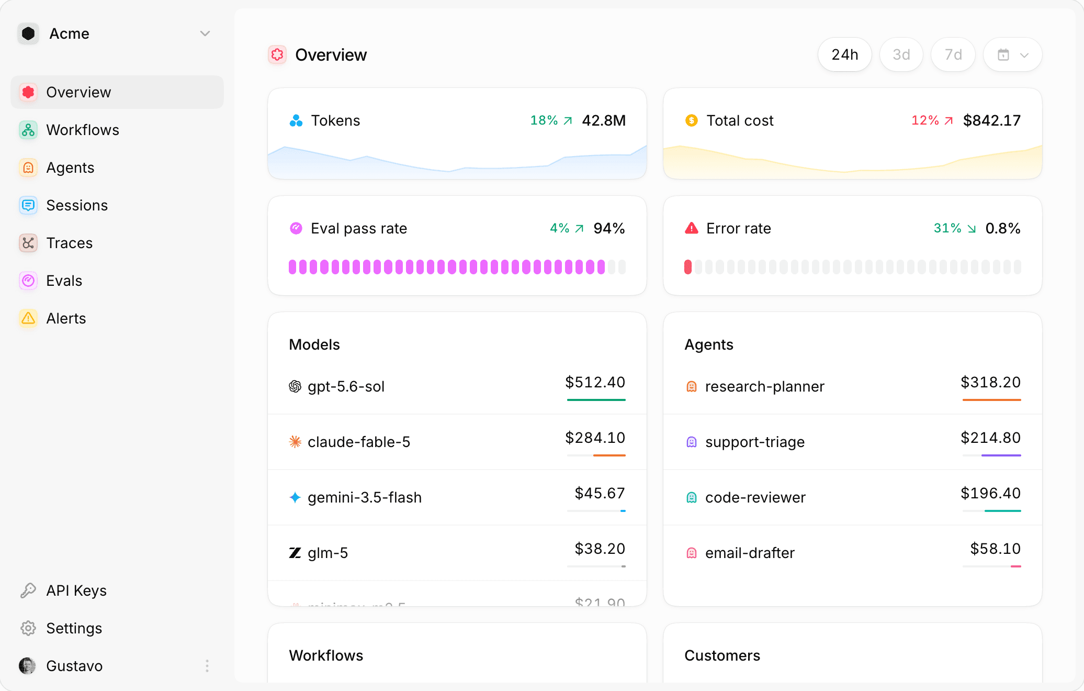Click the Total cost area chart
Image resolution: width=1084 pixels, height=691 pixels.
coord(853,161)
